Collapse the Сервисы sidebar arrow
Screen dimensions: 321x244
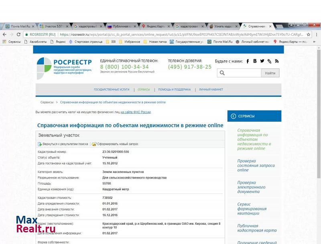pyautogui.click(x=233, y=116)
